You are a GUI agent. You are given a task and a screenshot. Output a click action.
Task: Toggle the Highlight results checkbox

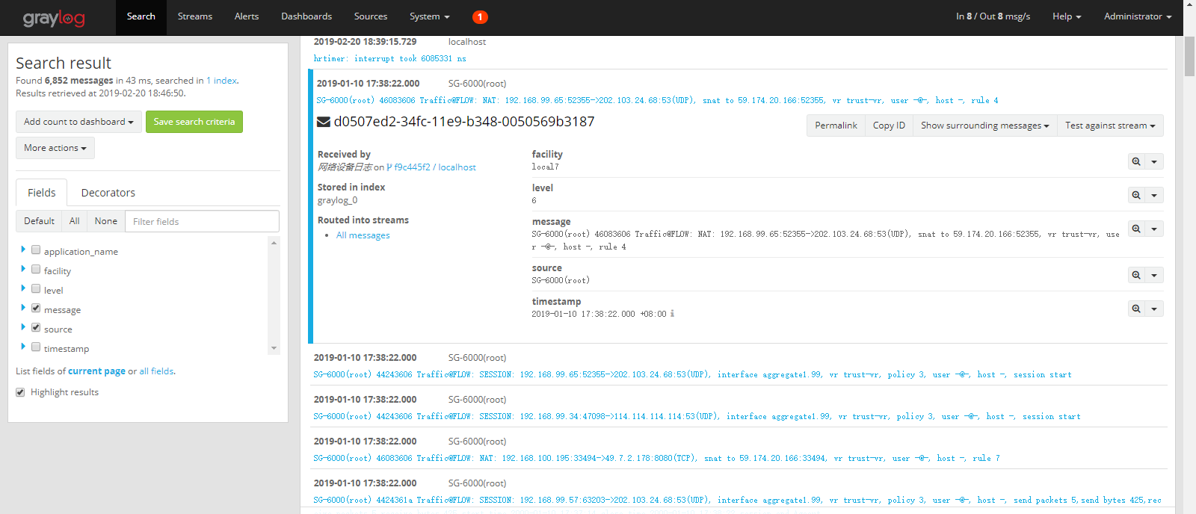[x=20, y=392]
